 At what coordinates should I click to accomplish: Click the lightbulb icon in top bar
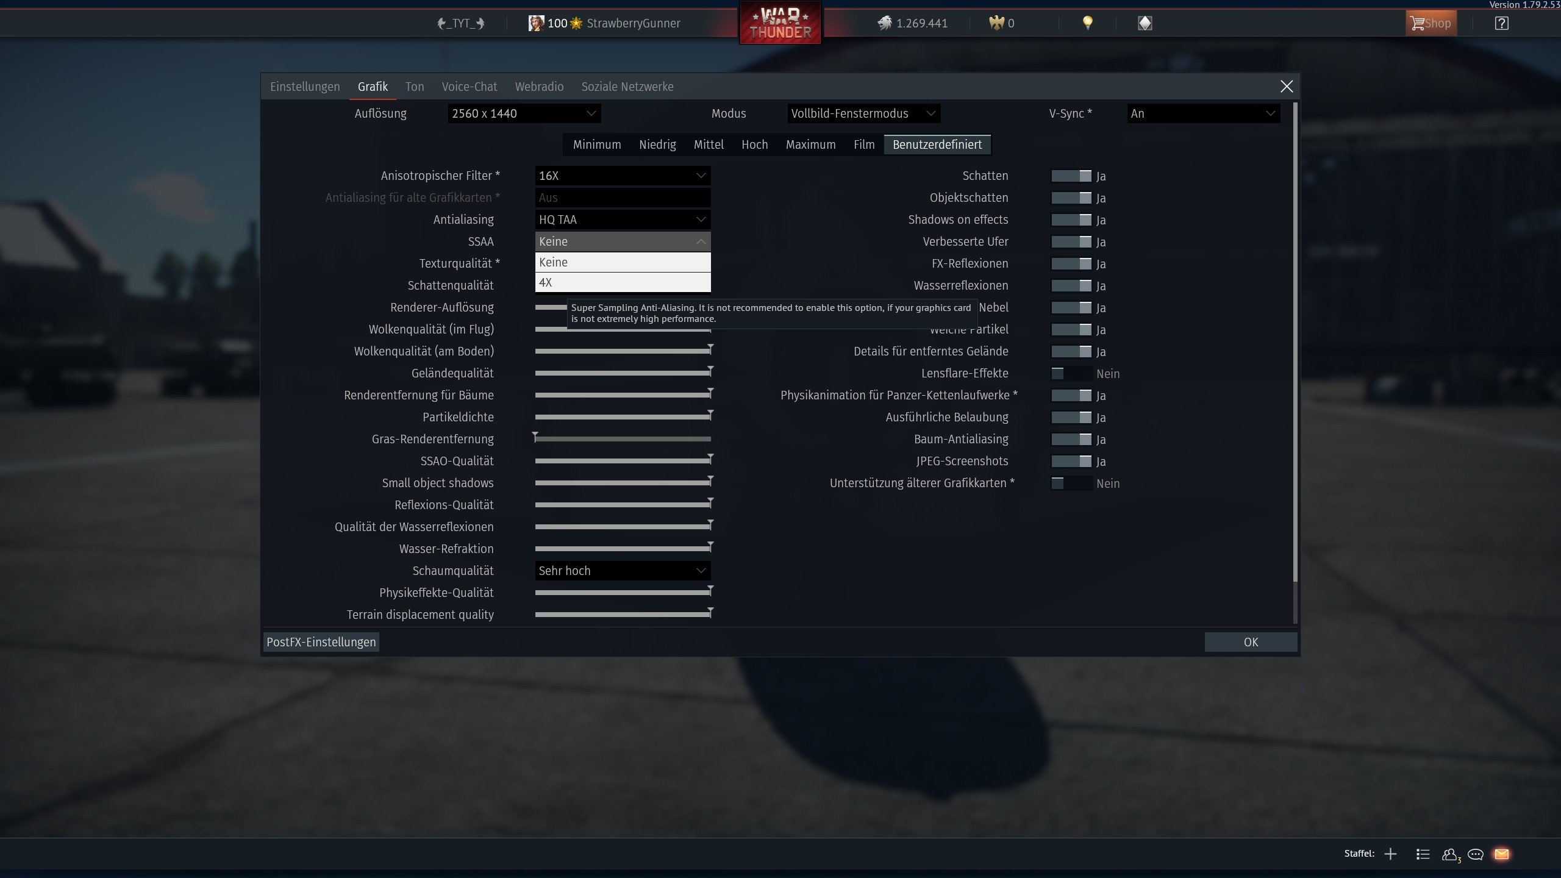(1087, 23)
